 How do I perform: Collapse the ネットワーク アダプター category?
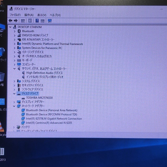point(14,106)
